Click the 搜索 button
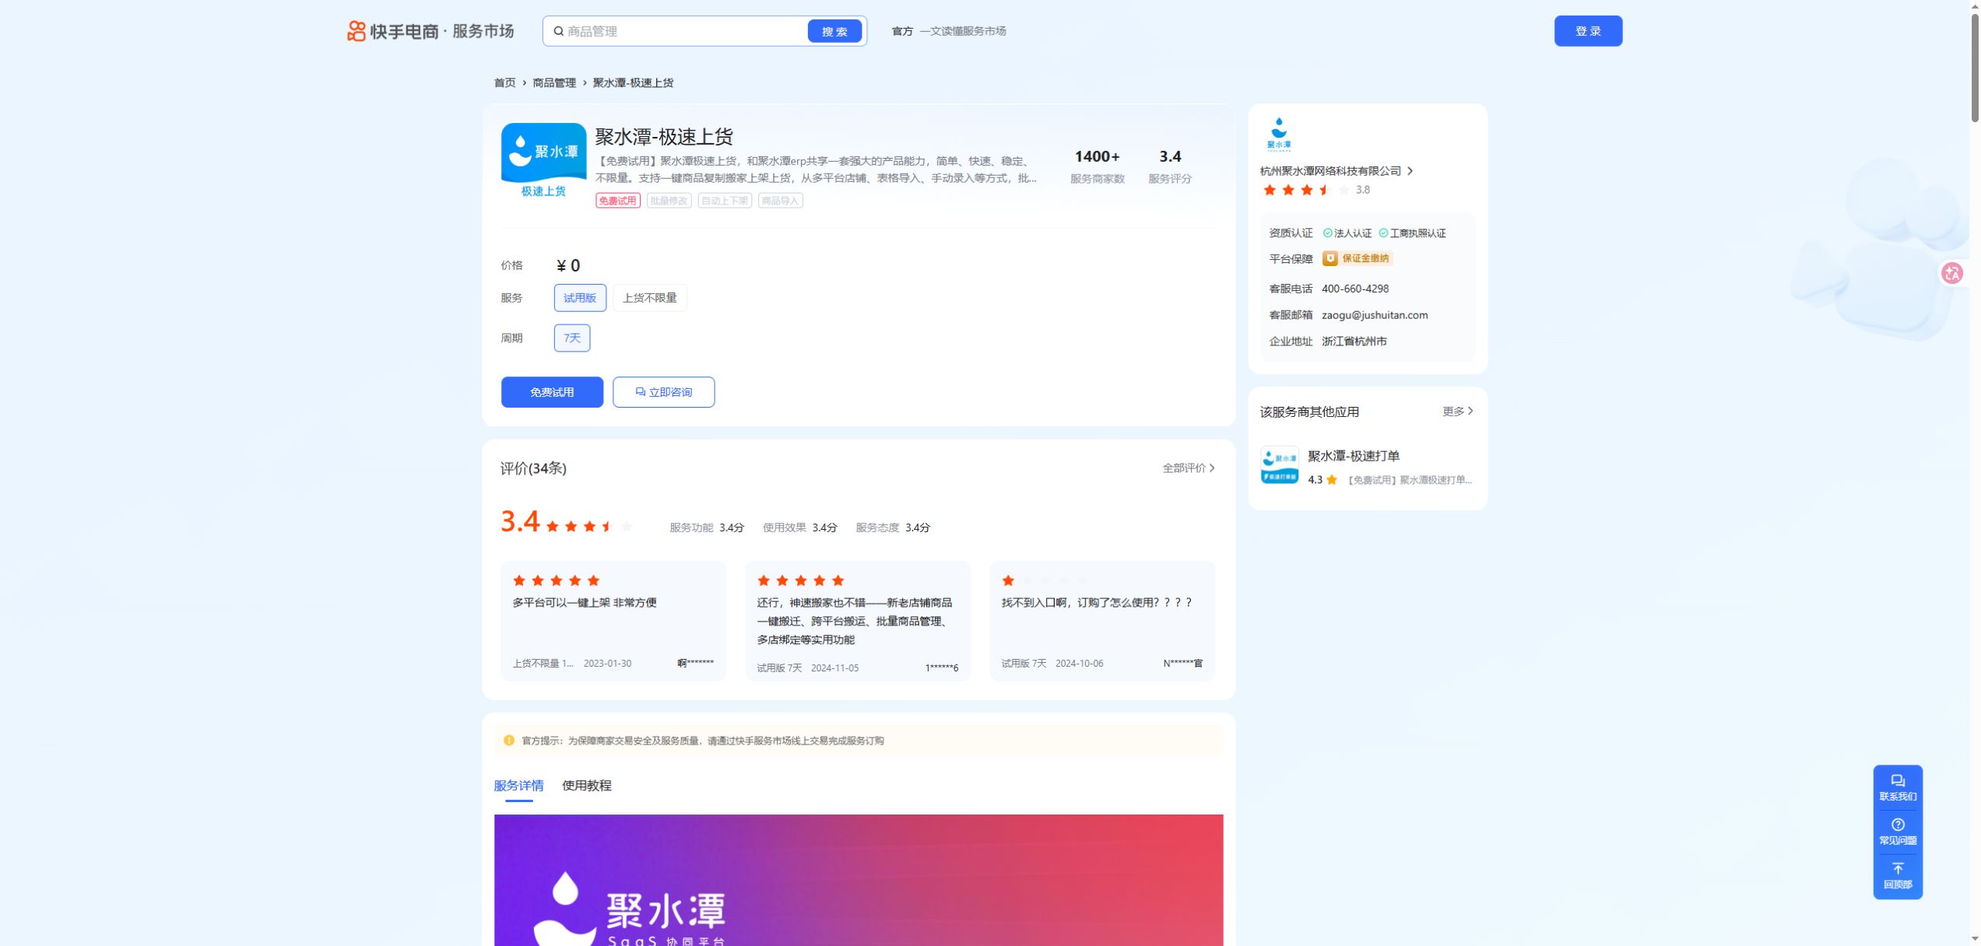Screen dimensions: 1981x946 (834, 31)
